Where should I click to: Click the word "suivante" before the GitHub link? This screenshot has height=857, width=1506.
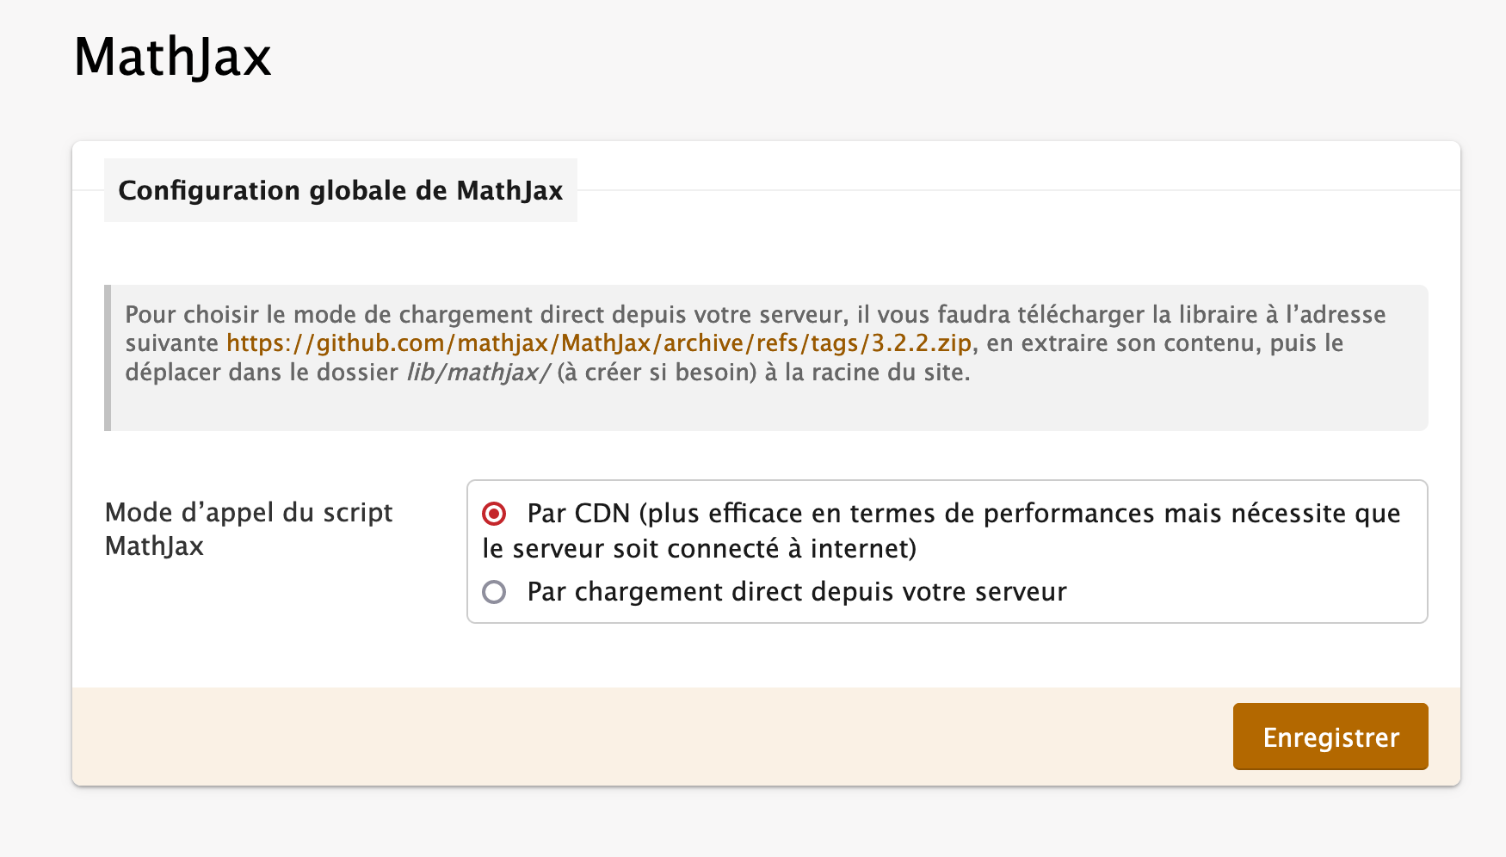(x=172, y=343)
